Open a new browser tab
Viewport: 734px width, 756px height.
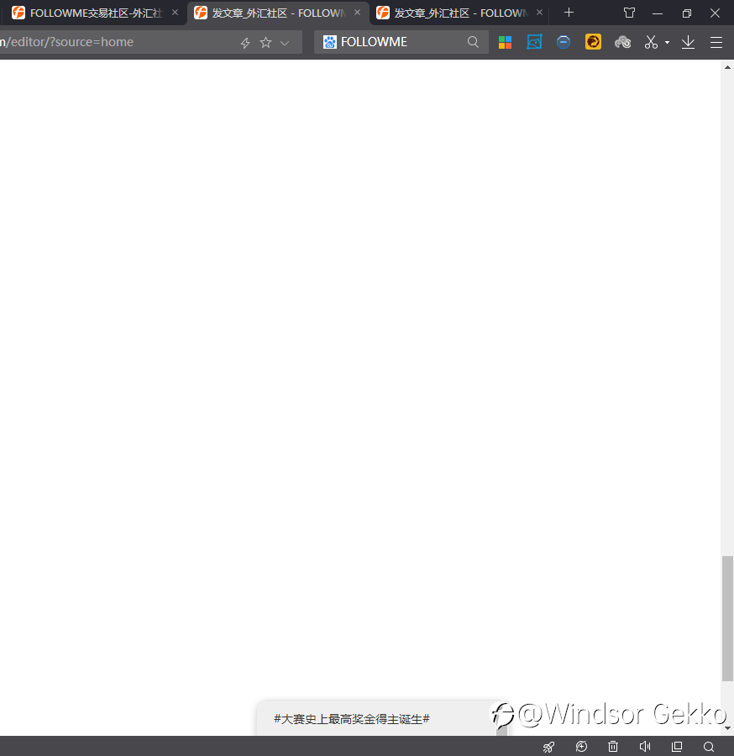(569, 13)
